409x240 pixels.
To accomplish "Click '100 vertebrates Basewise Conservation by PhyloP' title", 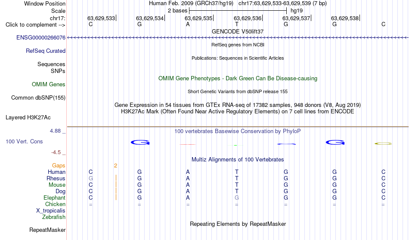I will point(238,131).
